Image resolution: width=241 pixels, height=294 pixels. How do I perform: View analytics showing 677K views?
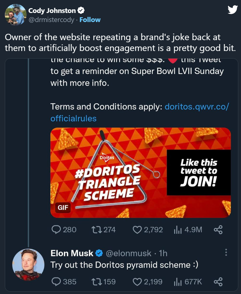177,282
